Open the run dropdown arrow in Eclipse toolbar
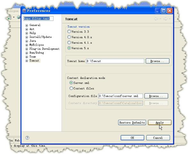 pos(14,17)
